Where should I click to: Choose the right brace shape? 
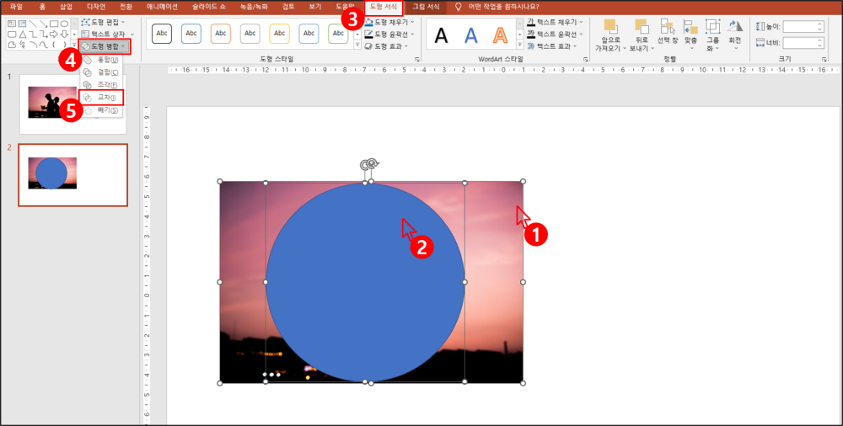65,45
